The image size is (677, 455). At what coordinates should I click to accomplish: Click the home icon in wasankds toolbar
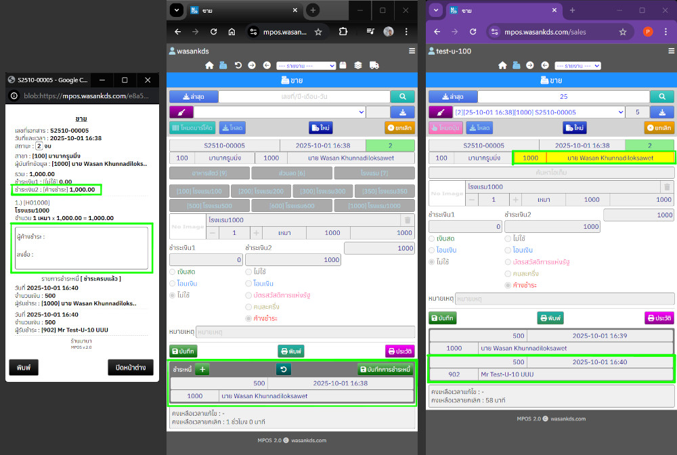(210, 65)
